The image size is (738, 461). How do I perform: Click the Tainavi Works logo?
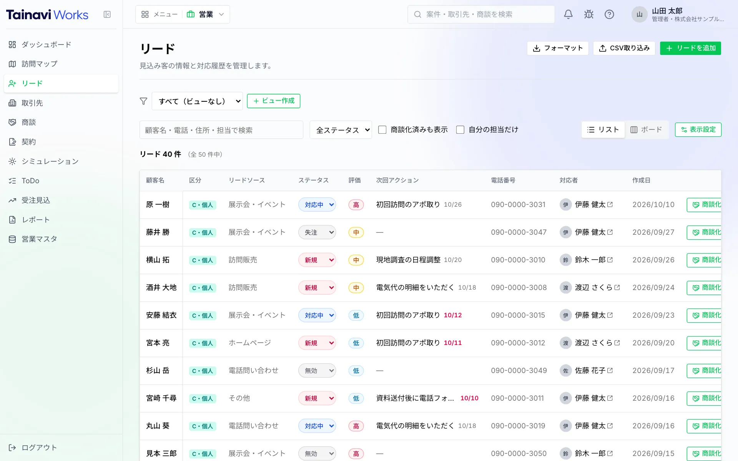coord(47,15)
